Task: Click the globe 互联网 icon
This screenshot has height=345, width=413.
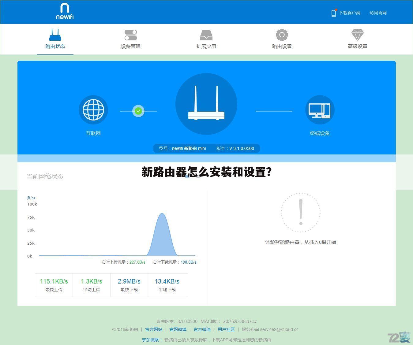Action: point(93,110)
